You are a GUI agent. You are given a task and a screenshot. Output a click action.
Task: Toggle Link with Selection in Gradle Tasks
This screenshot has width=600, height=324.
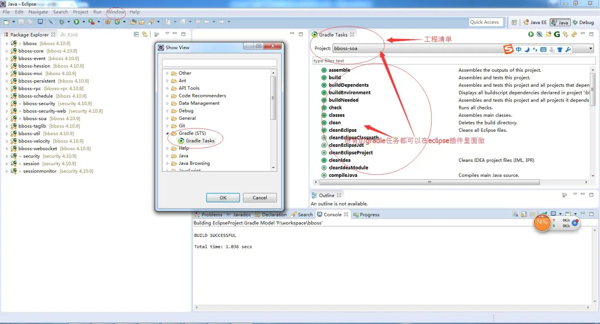point(565,34)
